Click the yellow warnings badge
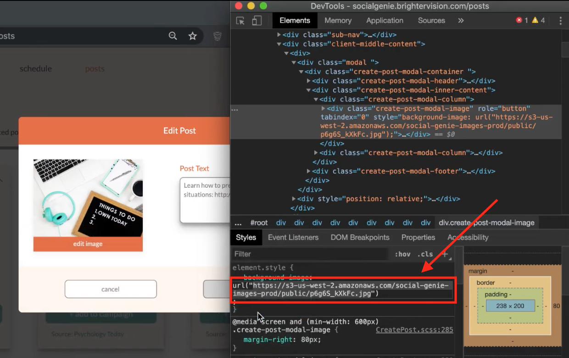The width and height of the screenshot is (569, 358). [536, 20]
